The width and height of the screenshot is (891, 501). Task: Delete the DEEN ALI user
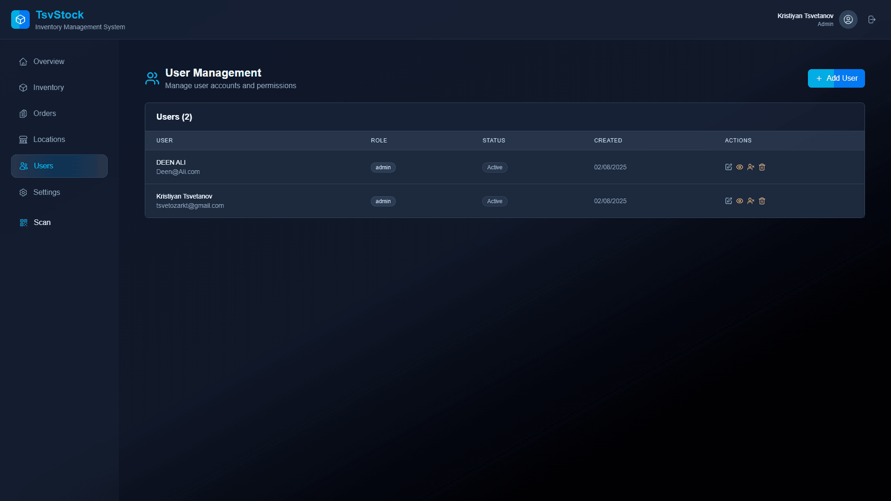762,167
